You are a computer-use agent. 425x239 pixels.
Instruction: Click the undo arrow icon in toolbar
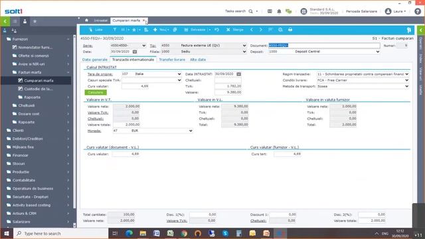(217, 29)
